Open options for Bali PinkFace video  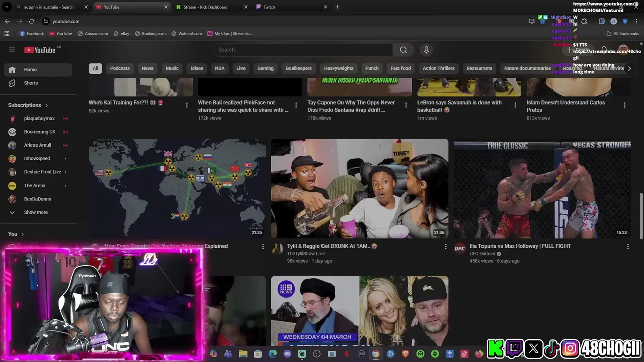[x=296, y=105]
